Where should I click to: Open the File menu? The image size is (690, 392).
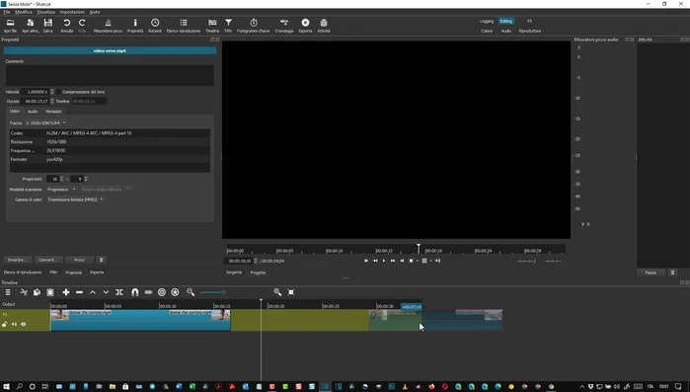(7, 12)
